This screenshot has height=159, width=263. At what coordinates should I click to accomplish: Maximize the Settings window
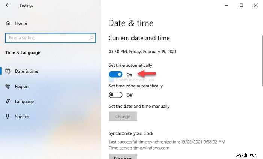[241, 5]
